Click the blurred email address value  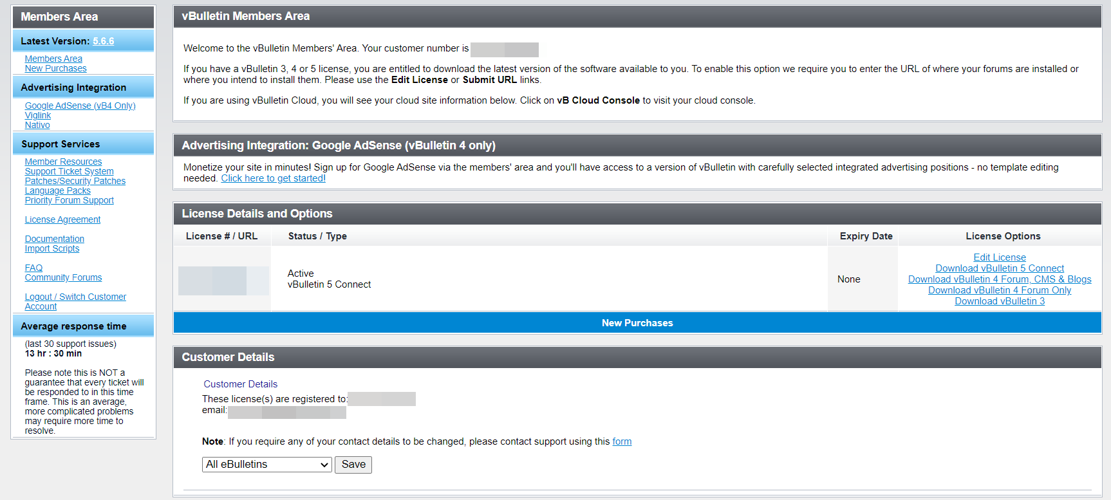point(287,412)
